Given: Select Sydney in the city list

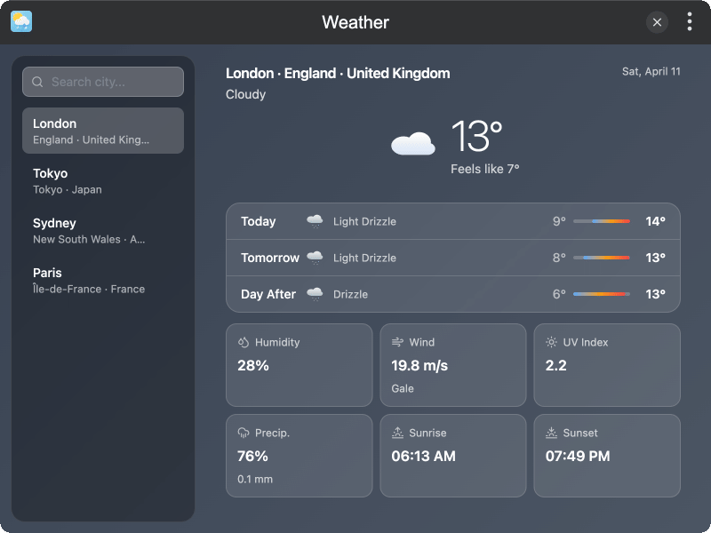Looking at the screenshot, I should (103, 230).
